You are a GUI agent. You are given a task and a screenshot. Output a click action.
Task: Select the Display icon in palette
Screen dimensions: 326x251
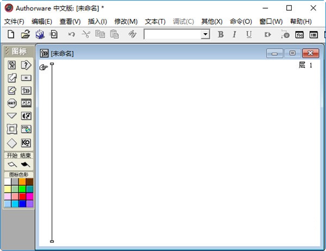(11, 65)
